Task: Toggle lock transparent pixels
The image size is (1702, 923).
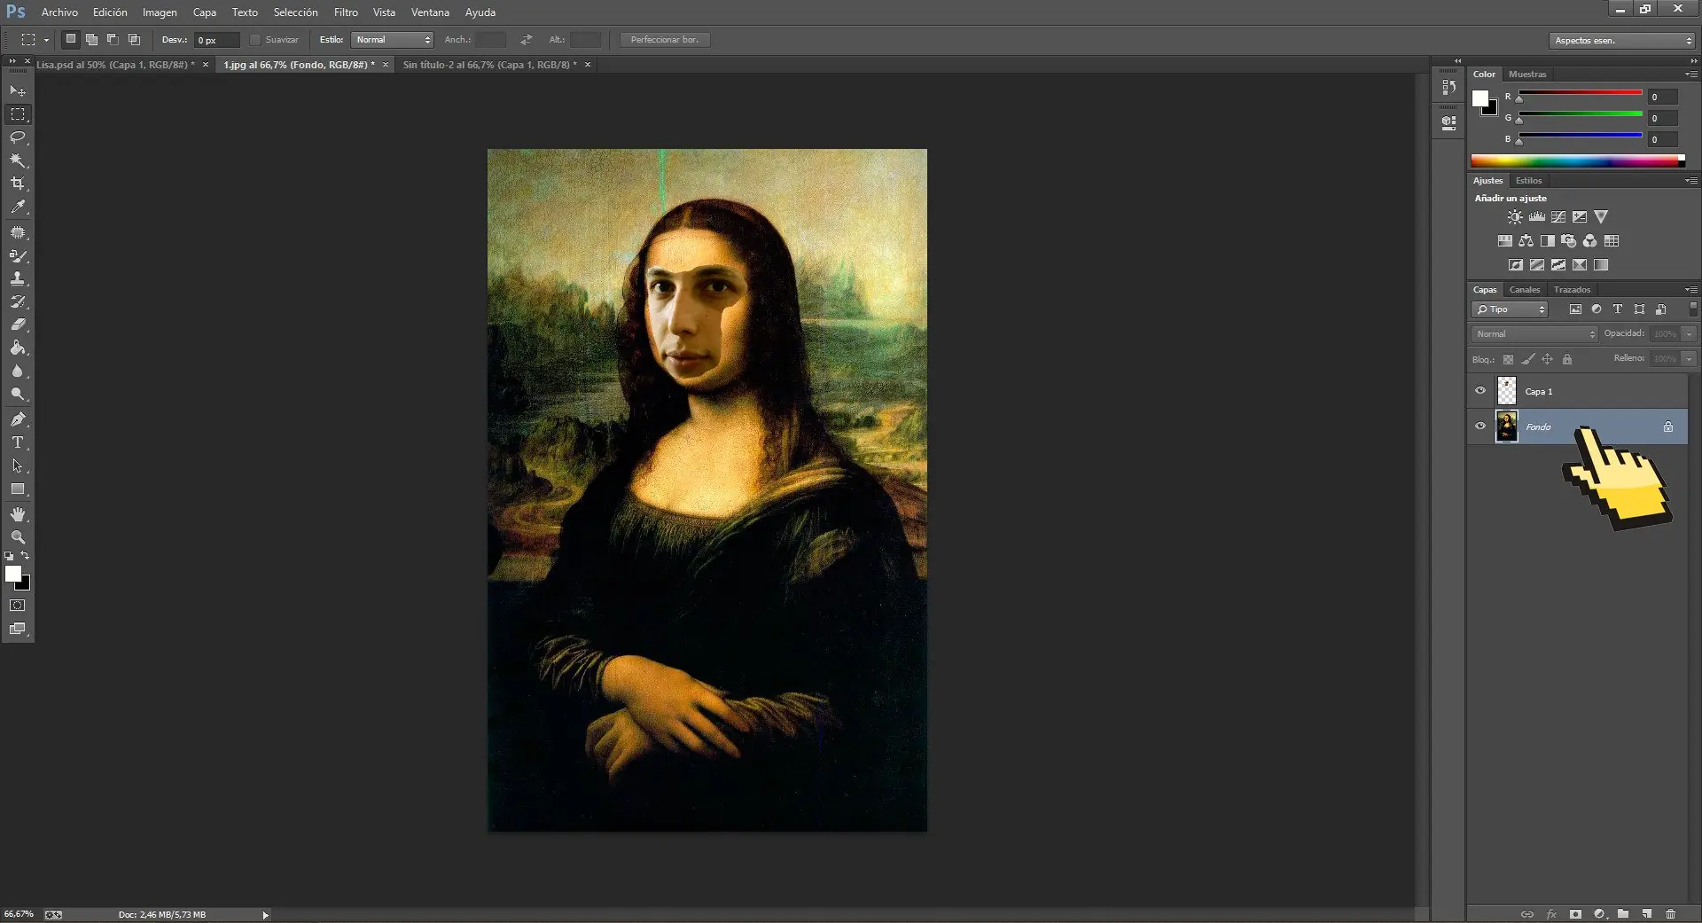Action: pos(1508,359)
